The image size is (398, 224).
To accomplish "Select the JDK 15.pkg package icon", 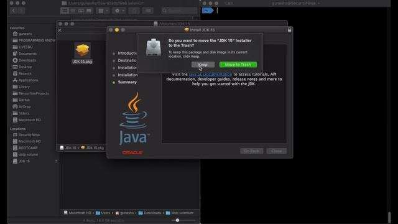I will (82, 50).
